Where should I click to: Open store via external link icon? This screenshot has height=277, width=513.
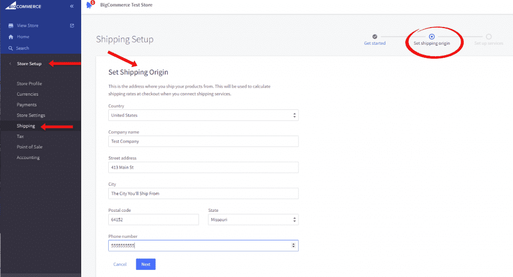(x=72, y=26)
